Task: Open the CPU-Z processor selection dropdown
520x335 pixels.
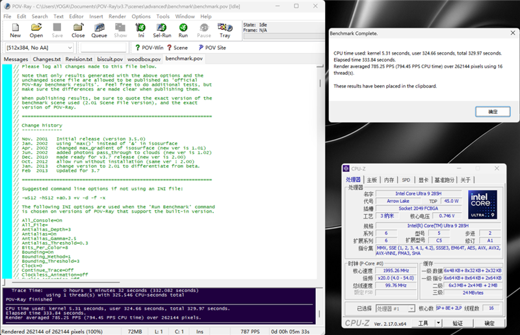Action: [395, 308]
